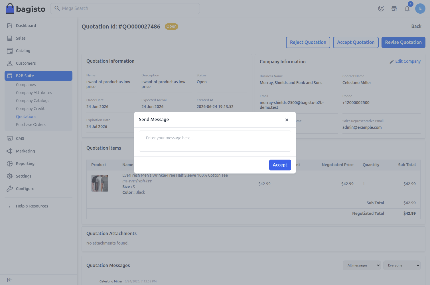Click the EverFresh tee product thumbnail
The height and width of the screenshot is (285, 430).
point(100,183)
